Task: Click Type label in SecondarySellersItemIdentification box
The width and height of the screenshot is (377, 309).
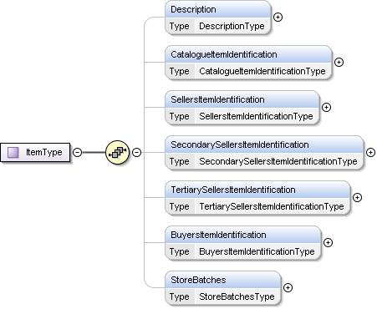Action: point(180,161)
